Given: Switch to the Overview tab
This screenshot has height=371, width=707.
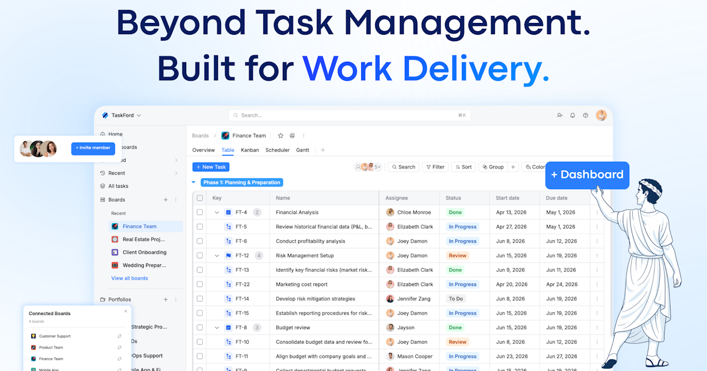Looking at the screenshot, I should click(x=203, y=150).
